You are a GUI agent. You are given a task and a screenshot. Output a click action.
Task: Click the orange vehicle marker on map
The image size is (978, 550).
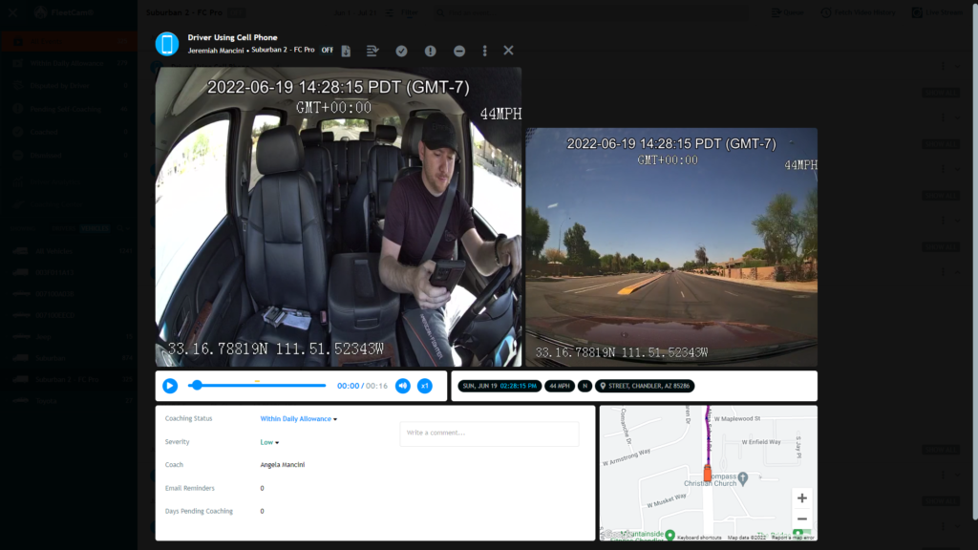click(x=708, y=473)
